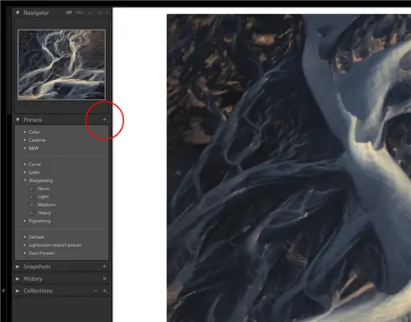Image resolution: width=411 pixels, height=322 pixels.
Task: Expand the User Presets folder
Action: point(25,253)
